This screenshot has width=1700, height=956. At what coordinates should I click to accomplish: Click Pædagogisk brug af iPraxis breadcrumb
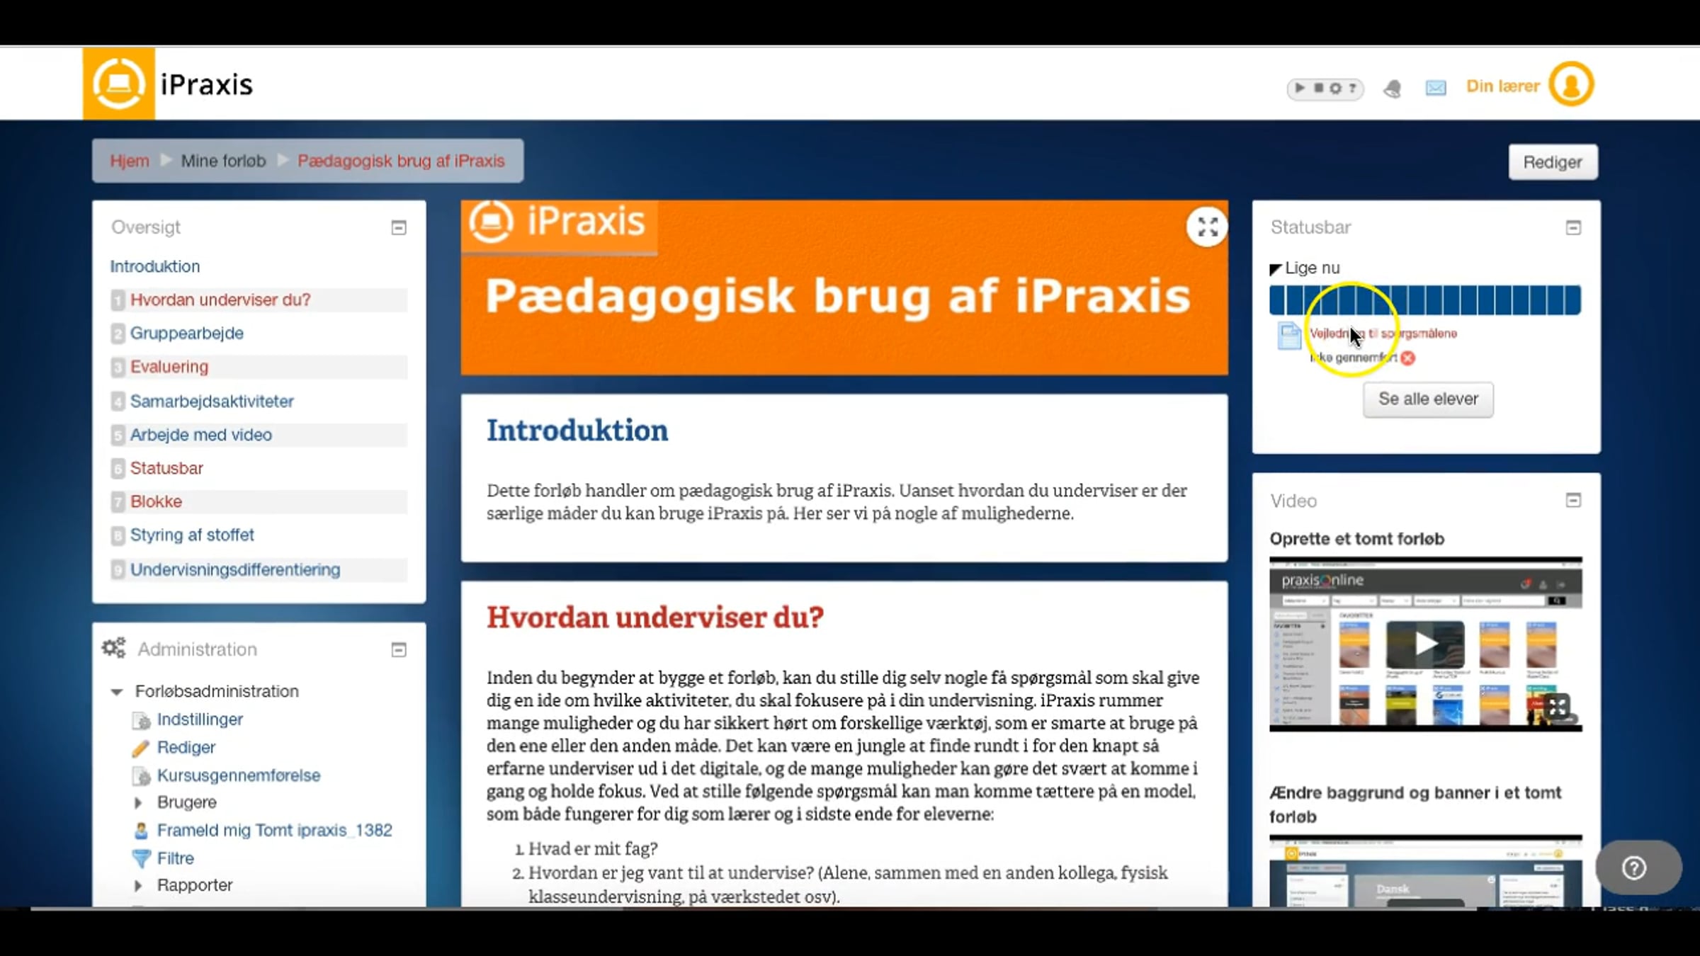click(x=401, y=161)
